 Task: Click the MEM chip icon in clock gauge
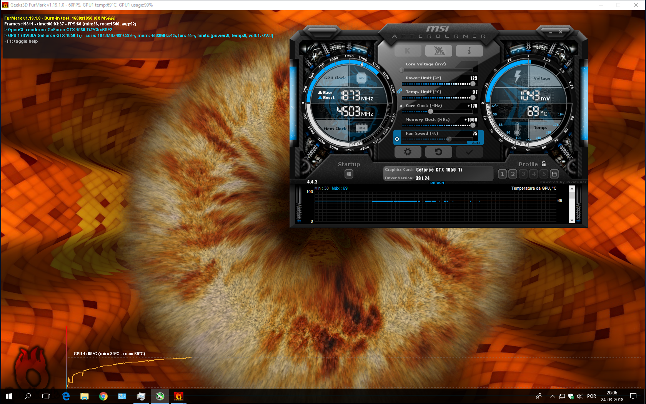coord(361,128)
